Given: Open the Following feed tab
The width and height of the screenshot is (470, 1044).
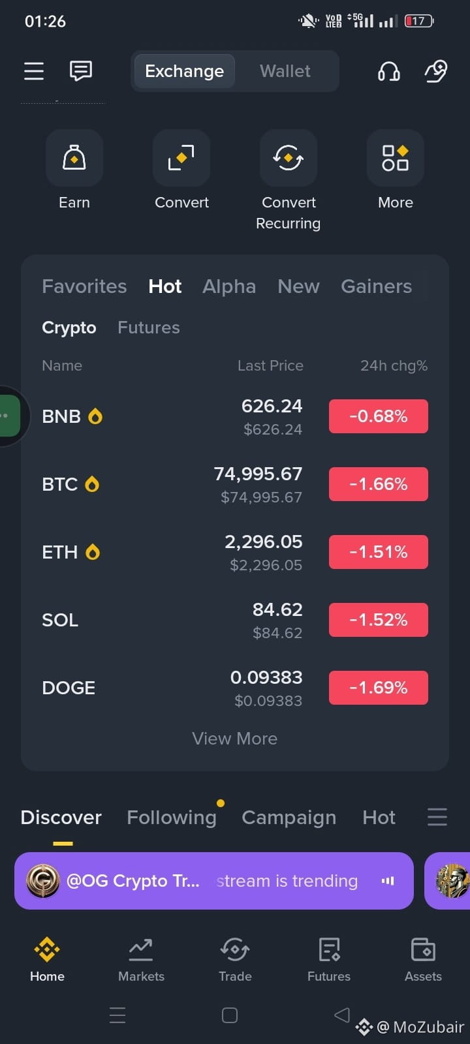Looking at the screenshot, I should point(172,818).
